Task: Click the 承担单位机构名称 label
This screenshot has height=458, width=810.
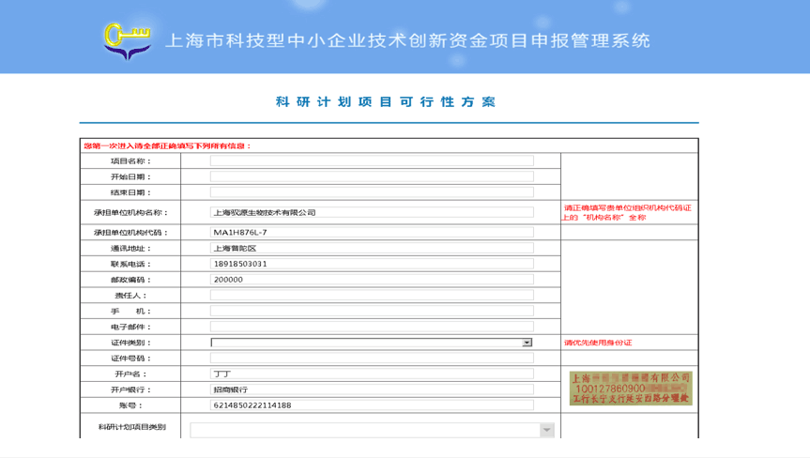Action: (x=130, y=213)
